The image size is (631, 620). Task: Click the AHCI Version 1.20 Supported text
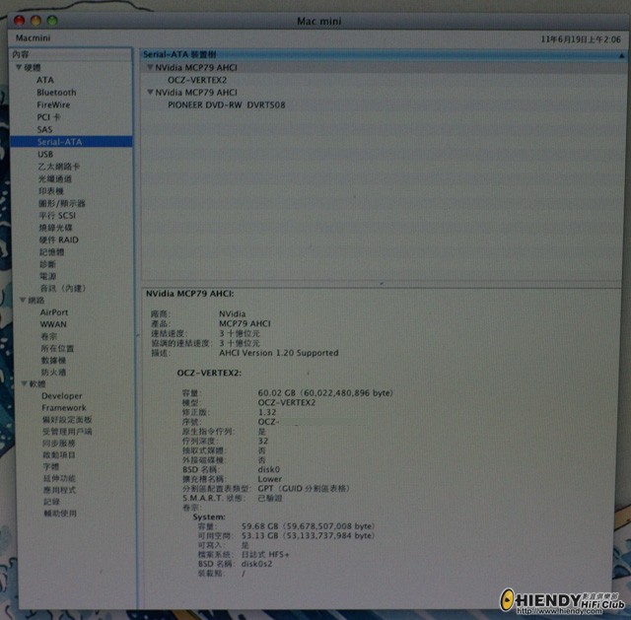(x=278, y=353)
